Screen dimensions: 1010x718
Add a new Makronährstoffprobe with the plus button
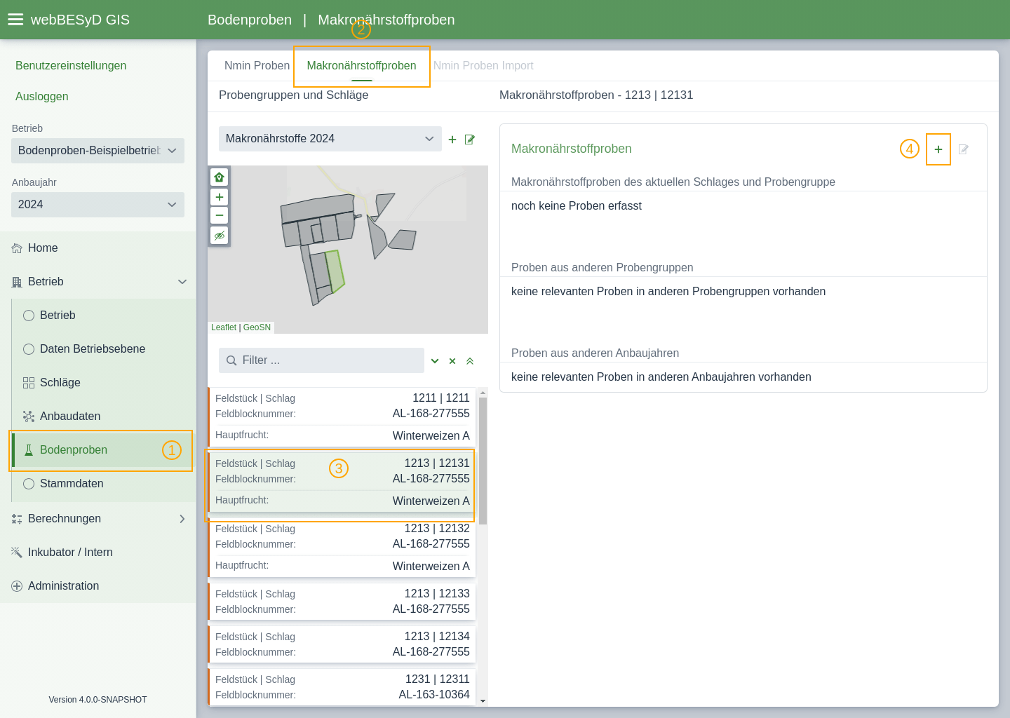(938, 149)
